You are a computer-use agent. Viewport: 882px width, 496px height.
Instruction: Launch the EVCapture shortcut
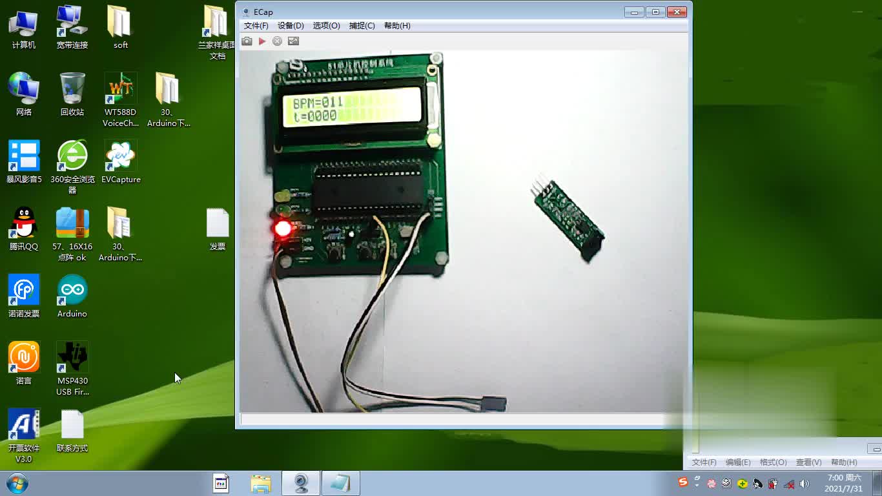click(121, 162)
